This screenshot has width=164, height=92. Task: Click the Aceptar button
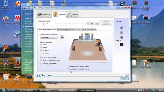(124, 79)
